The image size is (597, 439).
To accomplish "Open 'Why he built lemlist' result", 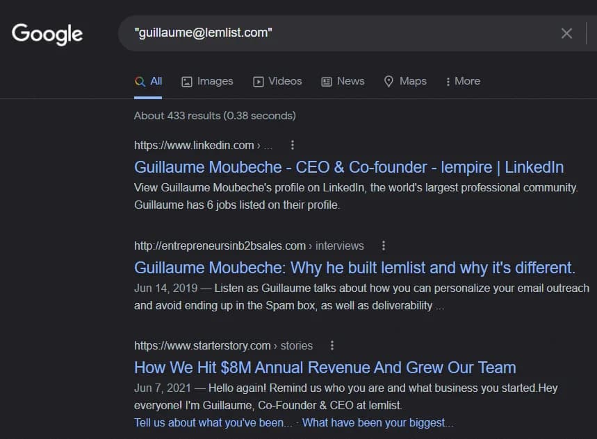I will [354, 268].
